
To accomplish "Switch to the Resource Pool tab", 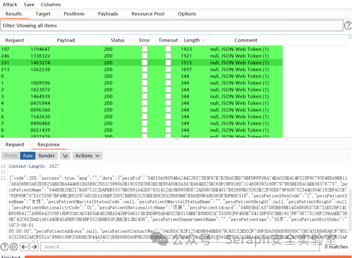I will [148, 14].
